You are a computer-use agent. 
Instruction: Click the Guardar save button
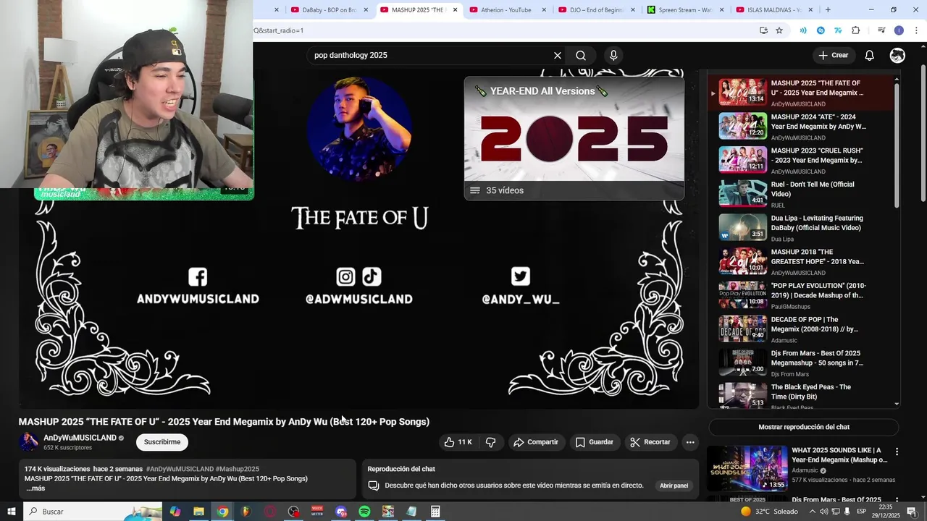click(594, 442)
